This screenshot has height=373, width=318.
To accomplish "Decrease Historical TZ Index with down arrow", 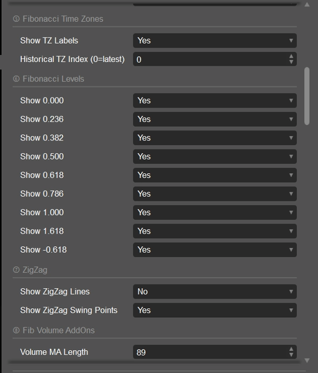I will coord(291,62).
